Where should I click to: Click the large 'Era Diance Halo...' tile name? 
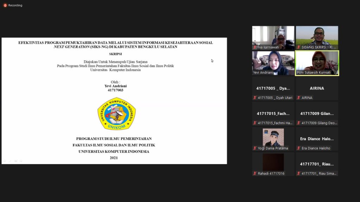click(317, 139)
